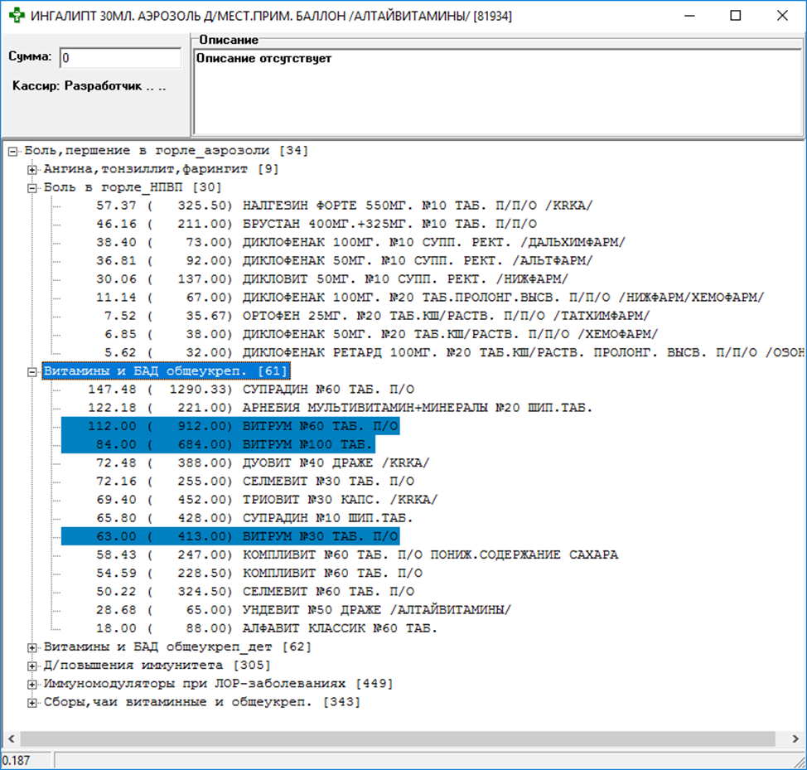
Task: Select the БРУСТАН 400МГ.+325МГ row
Action: pyautogui.click(x=317, y=224)
